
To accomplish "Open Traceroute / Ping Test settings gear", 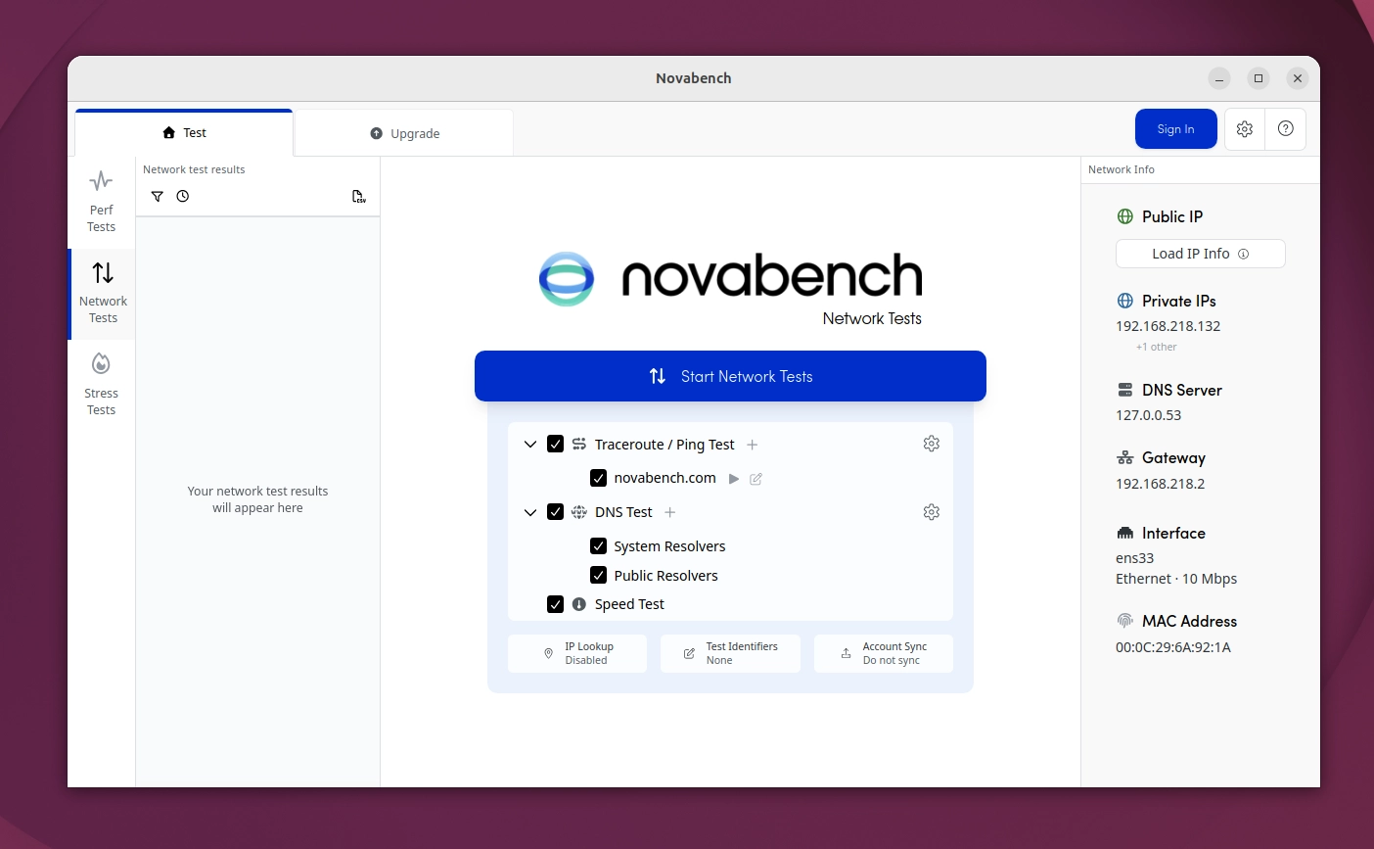I will point(932,444).
